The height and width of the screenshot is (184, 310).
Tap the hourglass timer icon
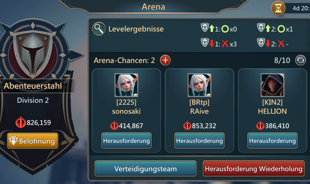pyautogui.click(x=278, y=8)
